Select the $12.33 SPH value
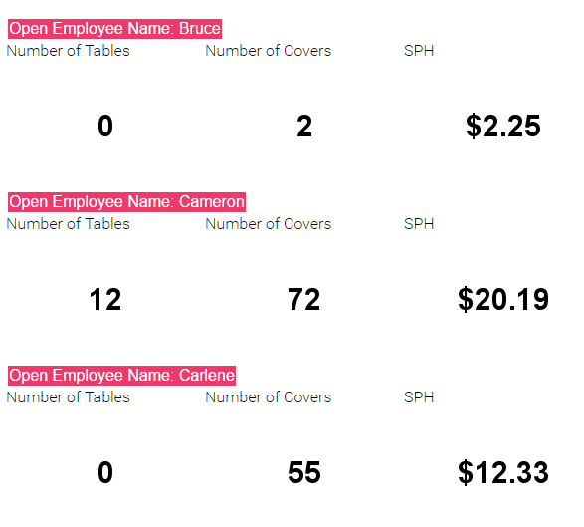 pos(503,472)
